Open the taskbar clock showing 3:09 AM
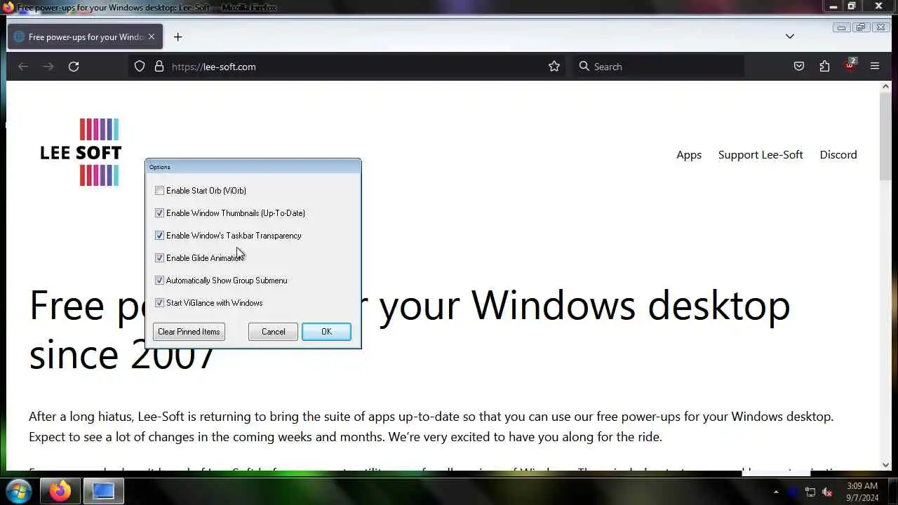 click(x=862, y=491)
